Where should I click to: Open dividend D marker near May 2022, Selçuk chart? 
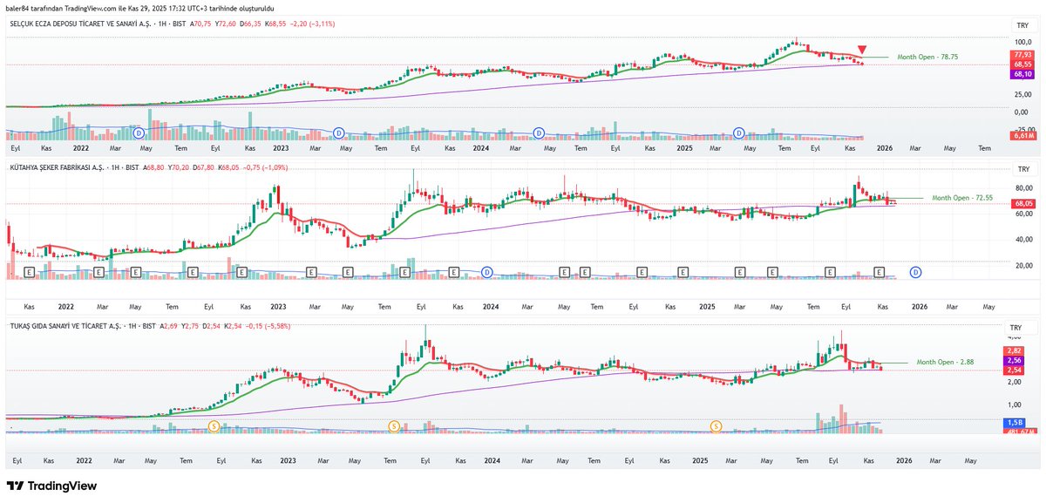point(139,133)
